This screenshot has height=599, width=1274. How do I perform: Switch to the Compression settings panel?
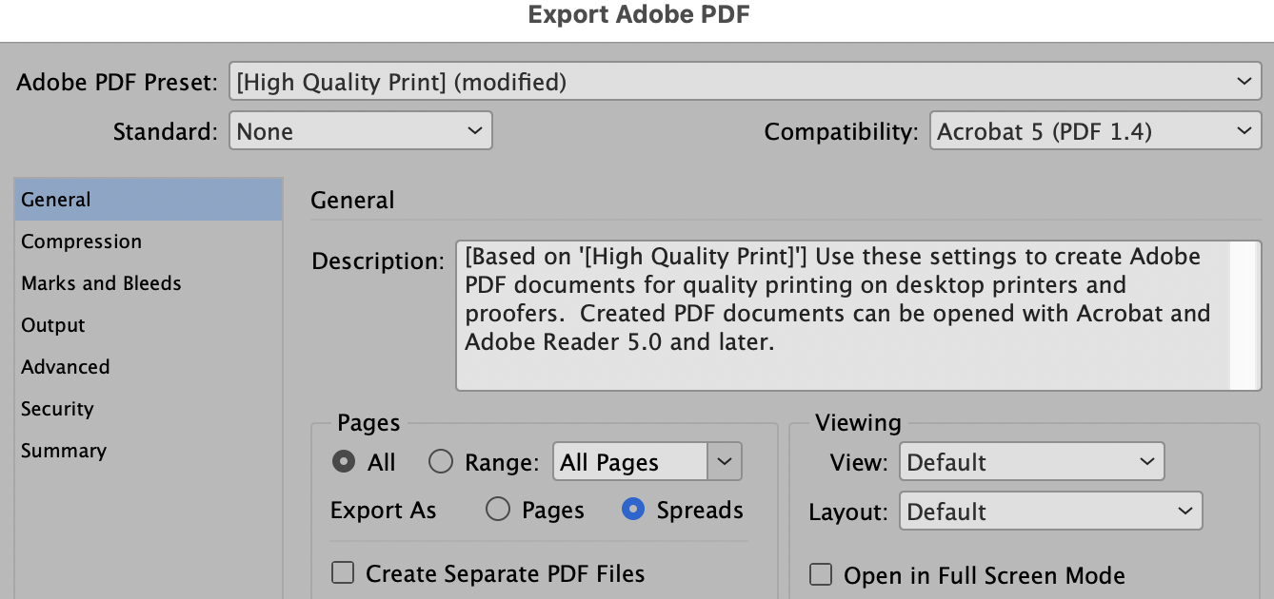tap(82, 241)
